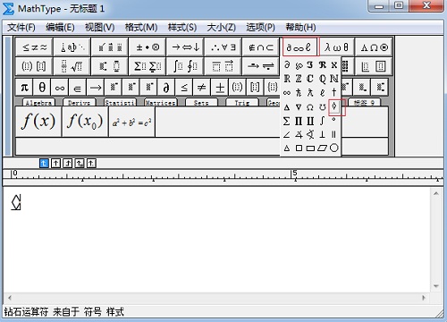
Task: Insert the double-struck ℝ real numbers symbol
Action: tap(287, 79)
